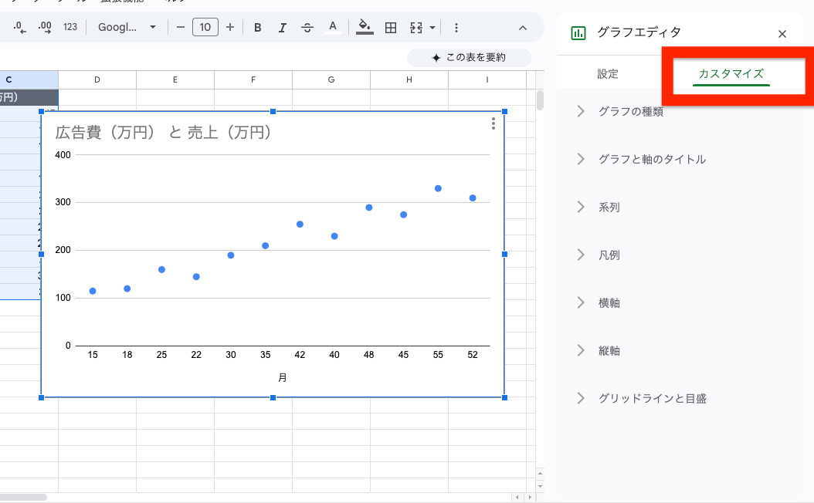Collapse the toolbar with the chevron
The image size is (814, 503).
(x=523, y=26)
